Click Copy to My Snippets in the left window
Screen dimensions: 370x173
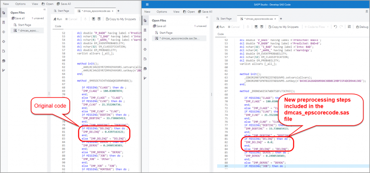(121, 19)
